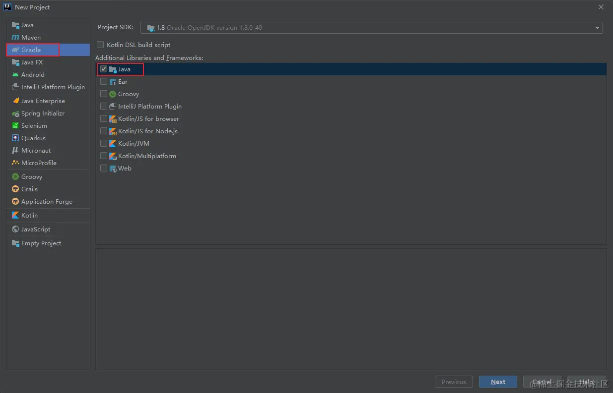Image resolution: width=613 pixels, height=393 pixels.
Task: Click the Micronaut mu icon
Action: click(15, 151)
